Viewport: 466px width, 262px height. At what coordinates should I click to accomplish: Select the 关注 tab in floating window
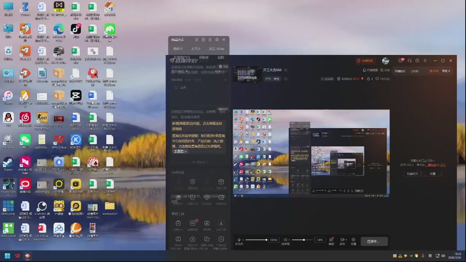pyautogui.click(x=217, y=49)
